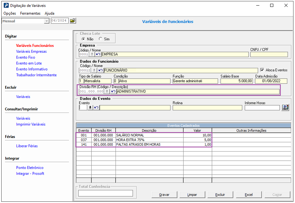
Task: Open the Funcionário code lookup arrow
Action: pos(94,70)
